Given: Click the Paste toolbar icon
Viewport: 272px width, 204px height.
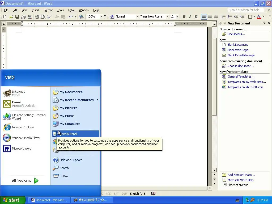Looking at the screenshot, I should 63,17.
